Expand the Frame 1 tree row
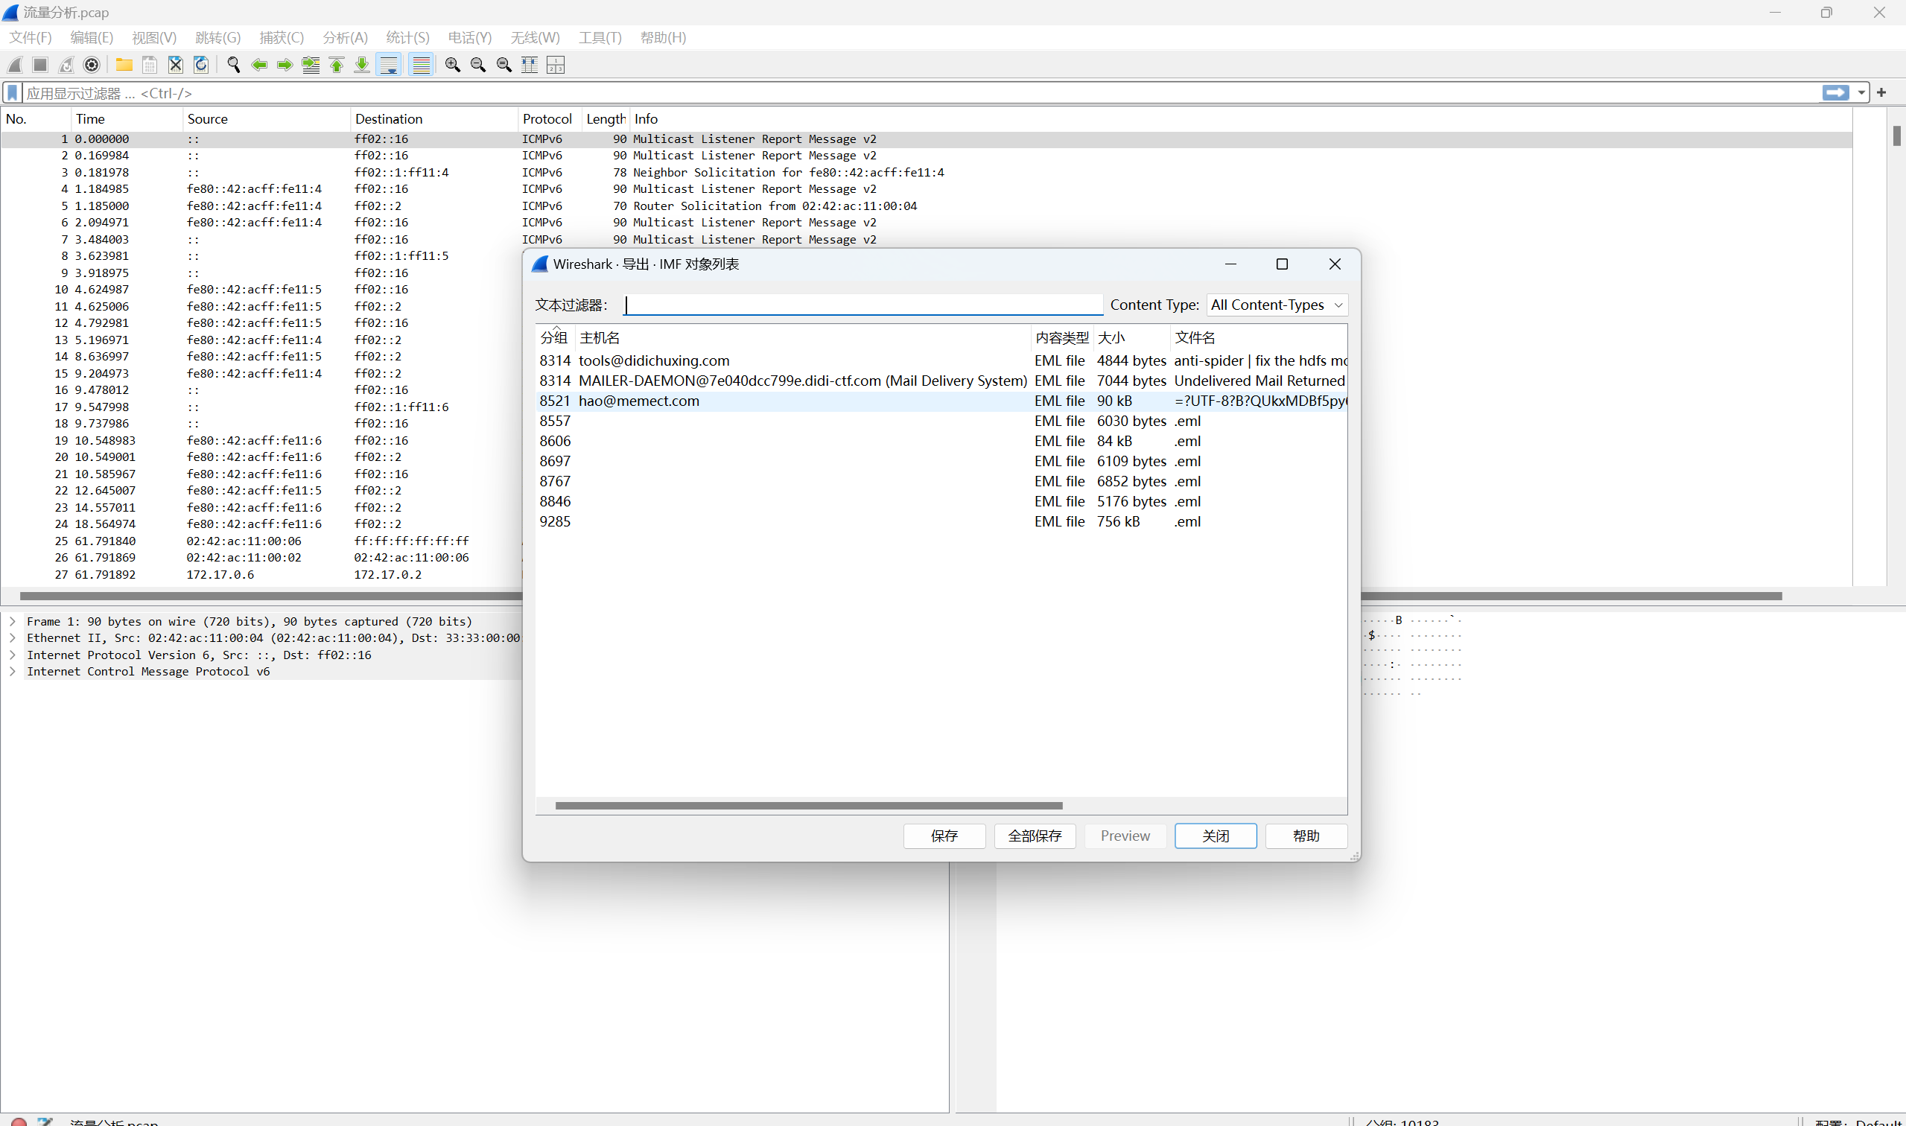 coord(13,621)
